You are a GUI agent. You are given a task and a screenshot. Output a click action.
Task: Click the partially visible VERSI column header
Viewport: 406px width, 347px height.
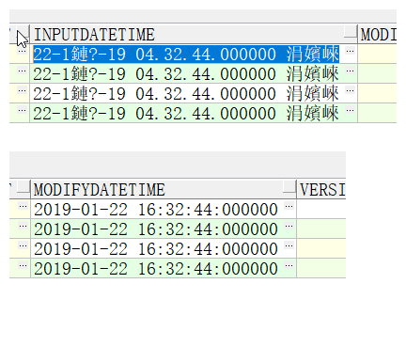tap(321, 190)
